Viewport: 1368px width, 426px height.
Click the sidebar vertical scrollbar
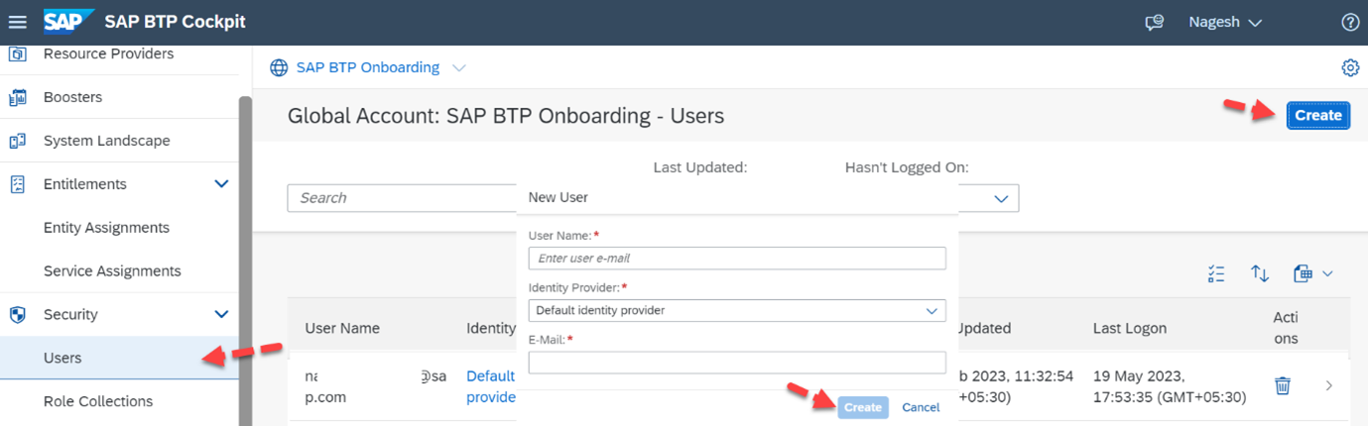pyautogui.click(x=245, y=262)
